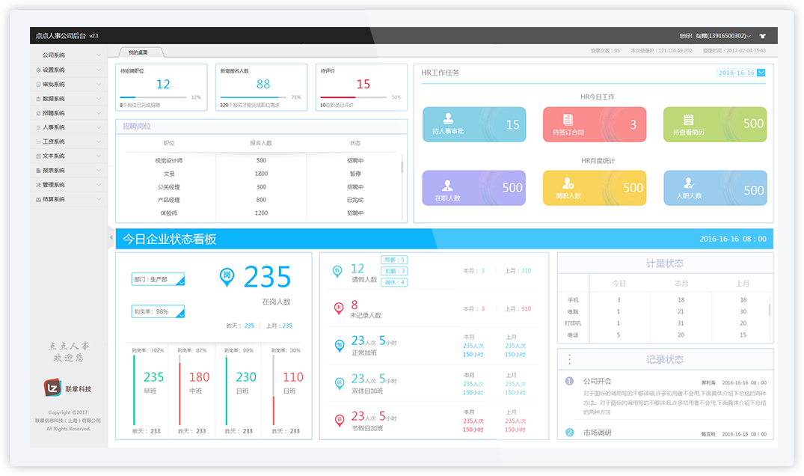Open the 结算系统 menu item
Viewport: 804px width, 476px height.
[69, 199]
